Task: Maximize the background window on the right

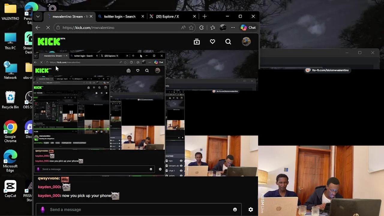Action: click(x=360, y=52)
